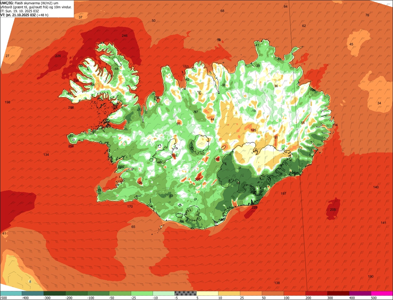
Task: Select the darkest green swatch between -300 and -200
Action: pyautogui.click(x=55, y=293)
